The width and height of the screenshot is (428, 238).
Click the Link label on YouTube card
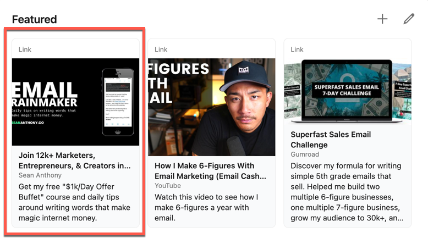(x=161, y=49)
